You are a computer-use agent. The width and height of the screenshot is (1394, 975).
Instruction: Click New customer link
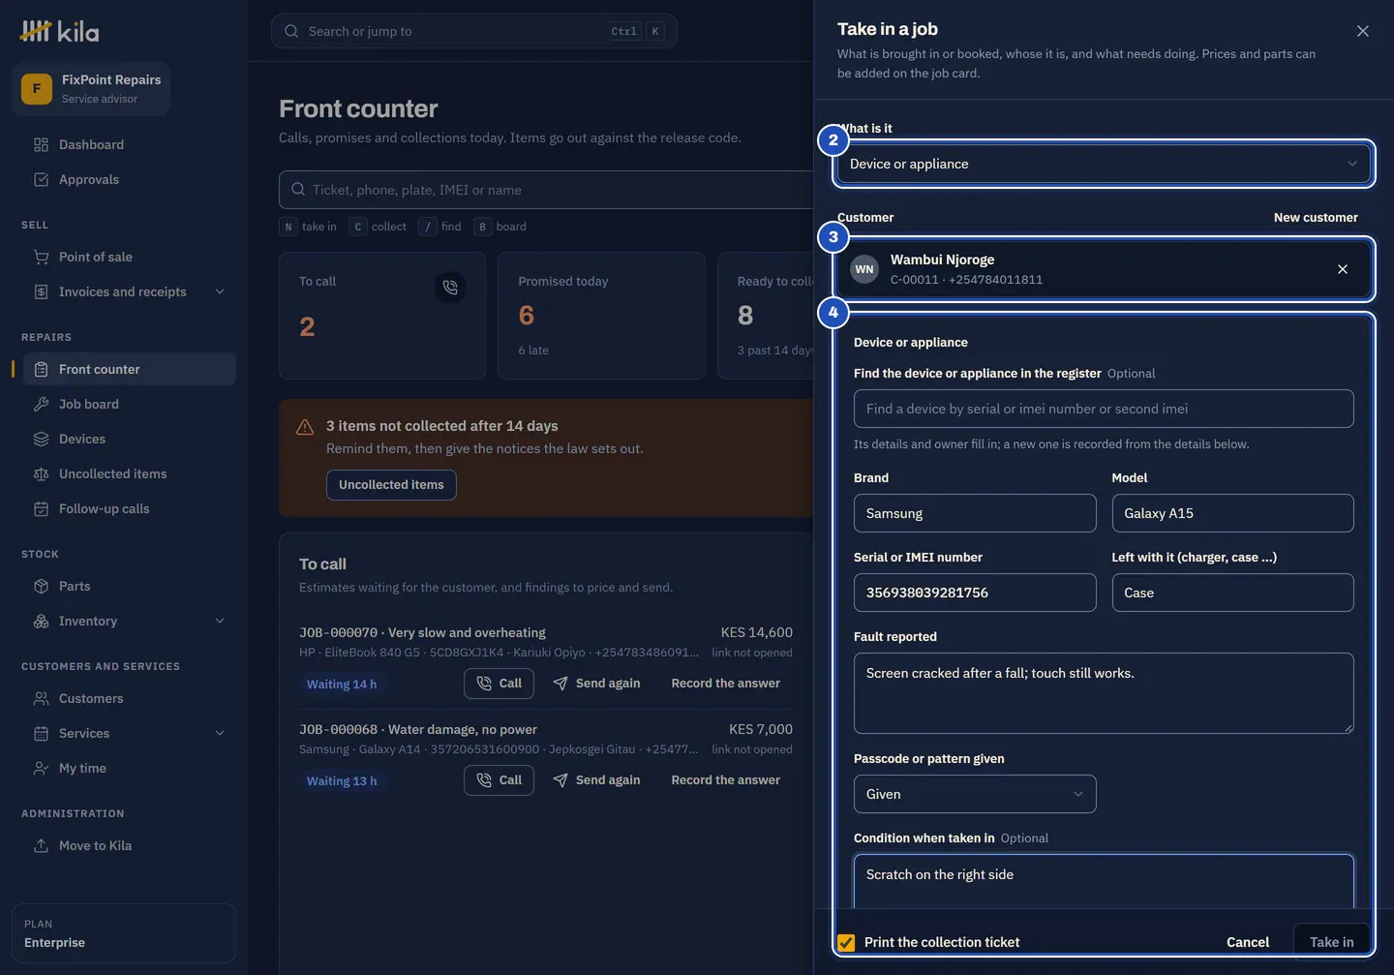click(1316, 217)
